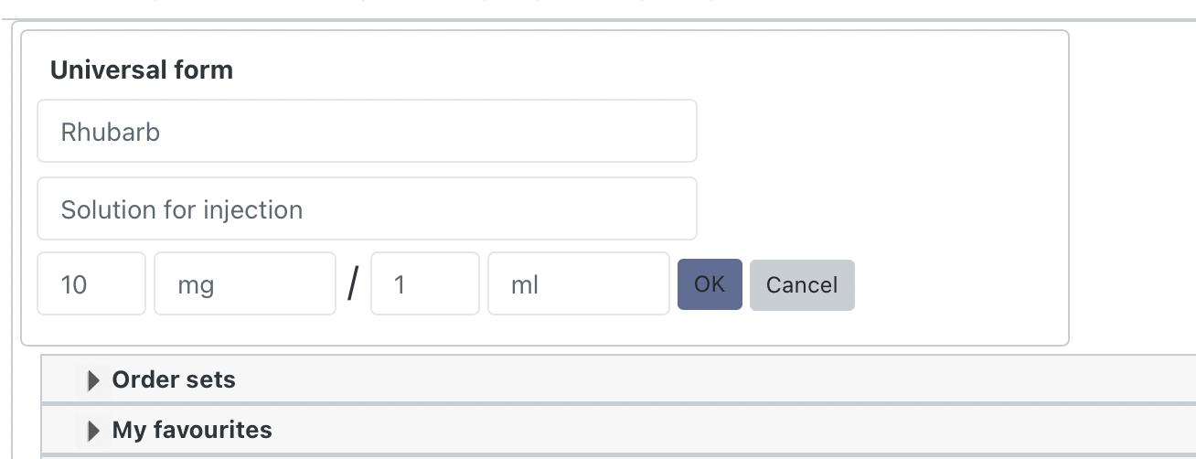Expand the My favourites disclosure triangle
The image size is (1196, 459).
92,430
